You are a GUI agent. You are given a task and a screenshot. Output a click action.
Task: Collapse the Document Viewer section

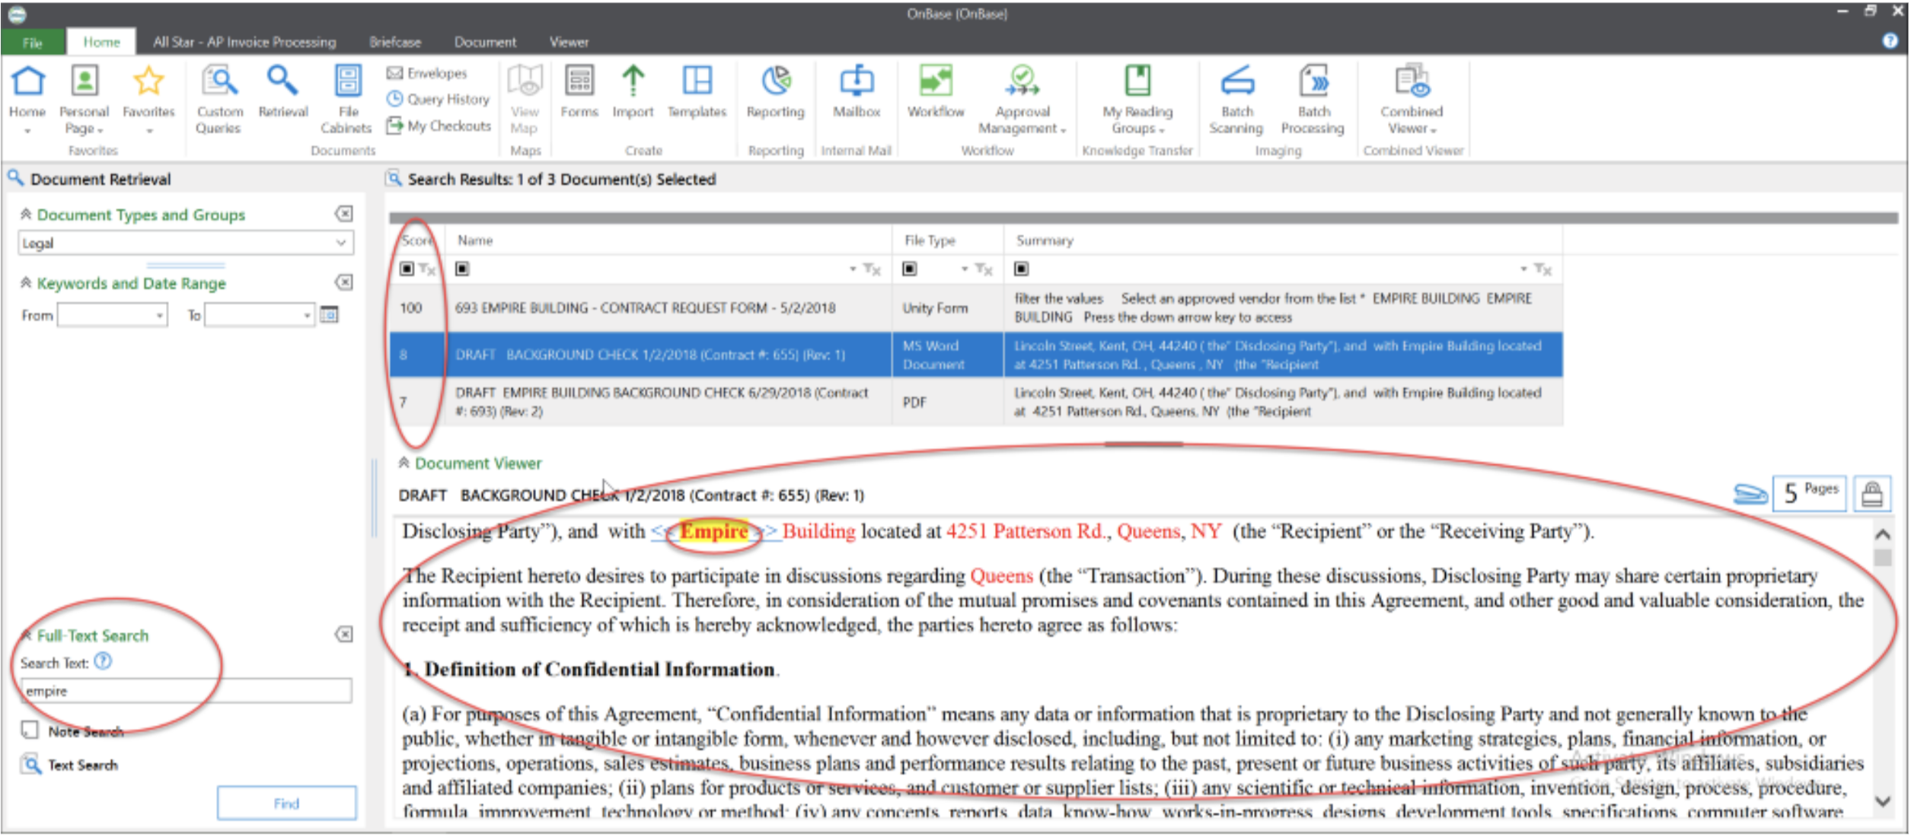tap(404, 463)
